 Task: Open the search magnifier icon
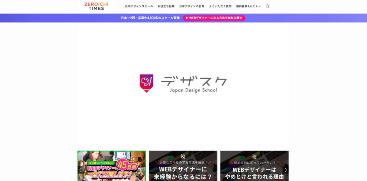pyautogui.click(x=267, y=6)
